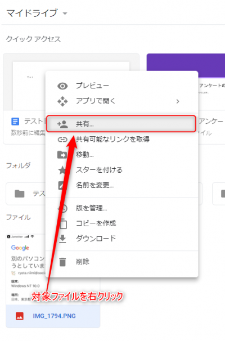
Task: Click the フォルダ section heading
Action: click(x=18, y=165)
